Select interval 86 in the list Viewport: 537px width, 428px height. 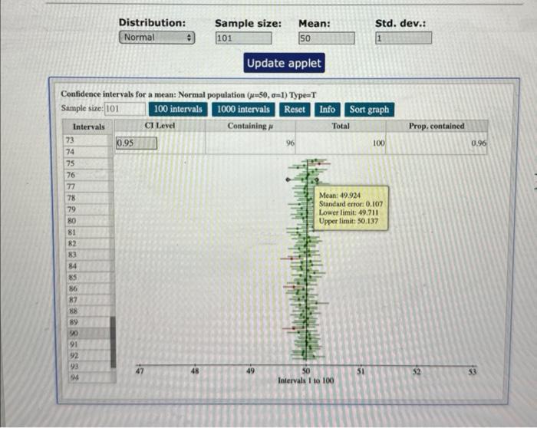pos(89,288)
